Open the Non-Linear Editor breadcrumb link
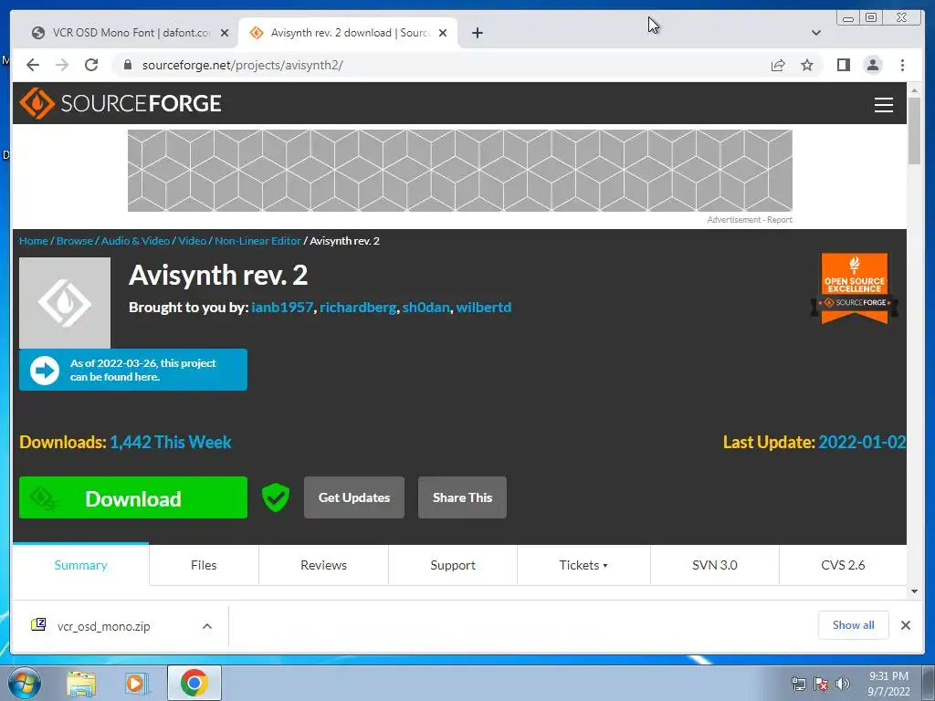This screenshot has width=935, height=701. click(257, 241)
